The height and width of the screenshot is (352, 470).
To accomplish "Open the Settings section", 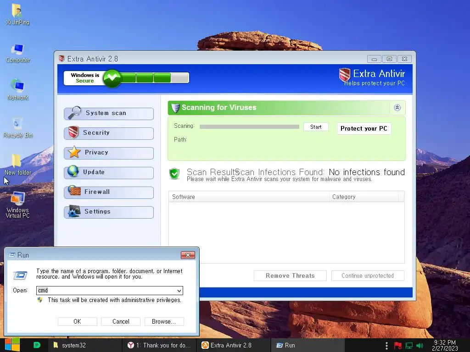I will pyautogui.click(x=109, y=212).
